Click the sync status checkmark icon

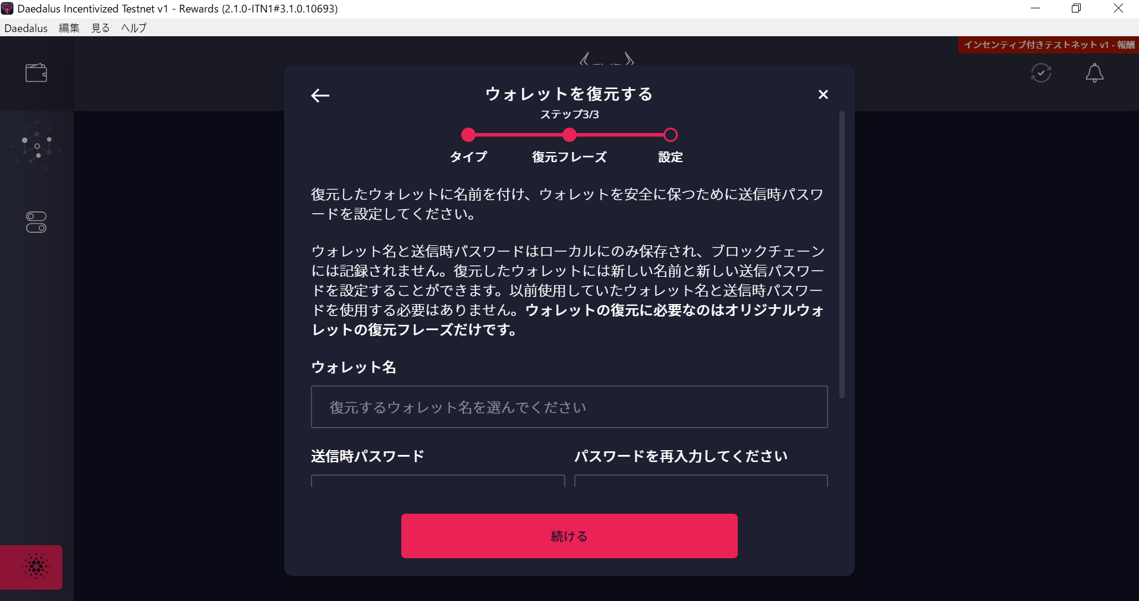click(x=1041, y=73)
